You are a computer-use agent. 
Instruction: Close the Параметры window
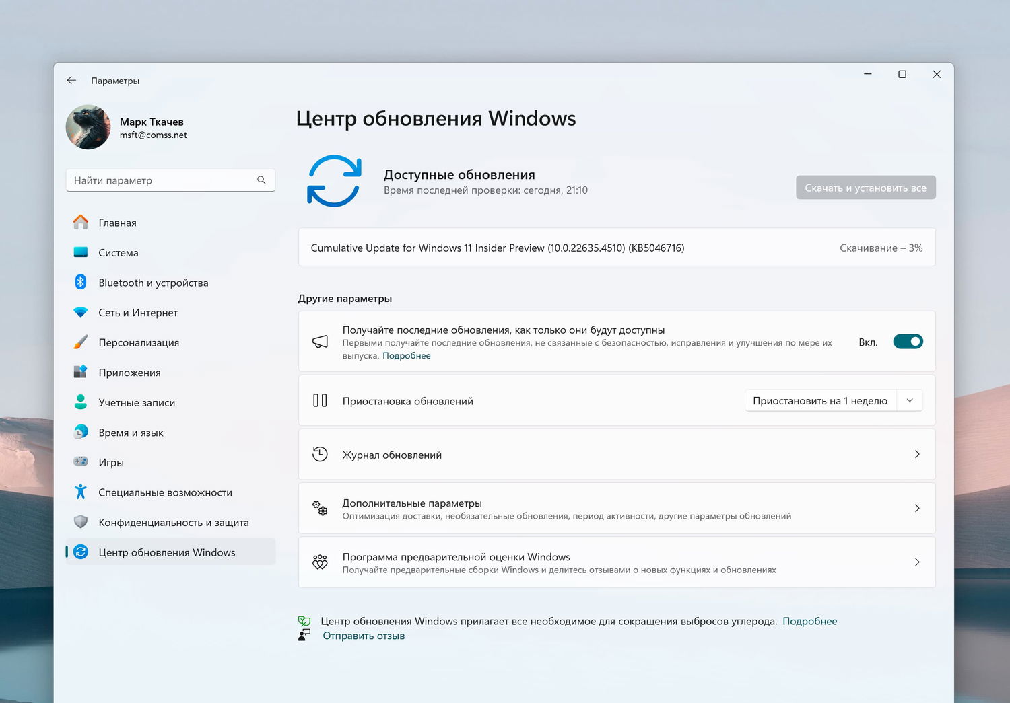point(937,74)
